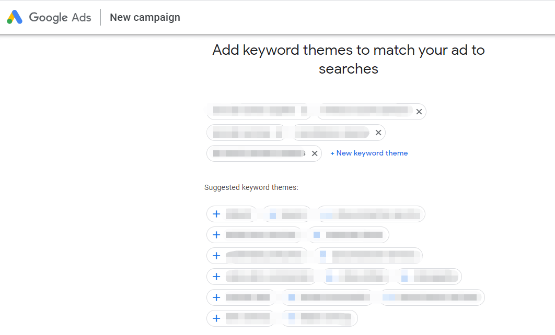Screen dimensions: 555x335
Task: Click the second row's right suggested chip
Action: click(x=349, y=235)
